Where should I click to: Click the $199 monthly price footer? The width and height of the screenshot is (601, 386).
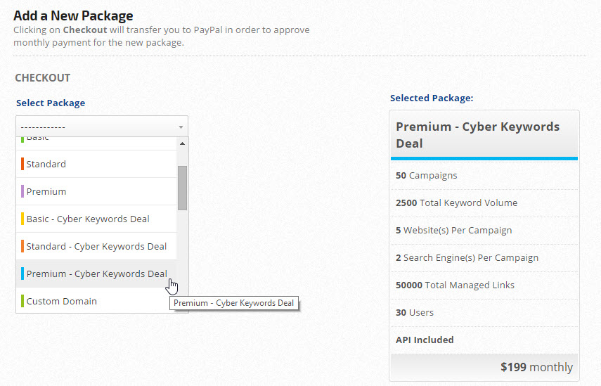coord(484,367)
